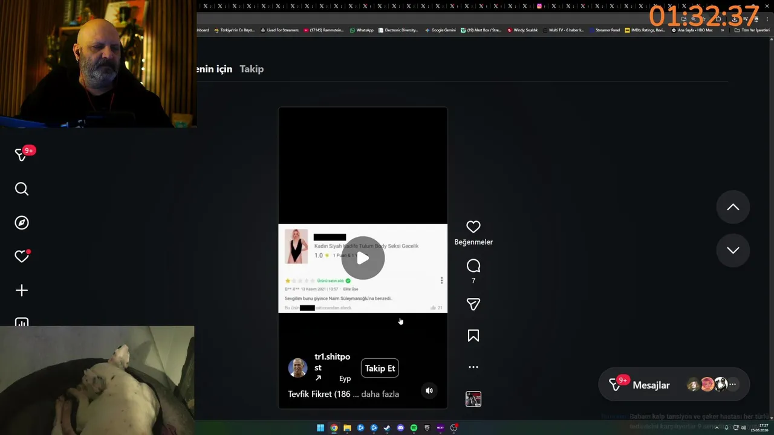Click the ellipsis in the Mesajlar avatars
This screenshot has height=435, width=774.
click(x=732, y=384)
